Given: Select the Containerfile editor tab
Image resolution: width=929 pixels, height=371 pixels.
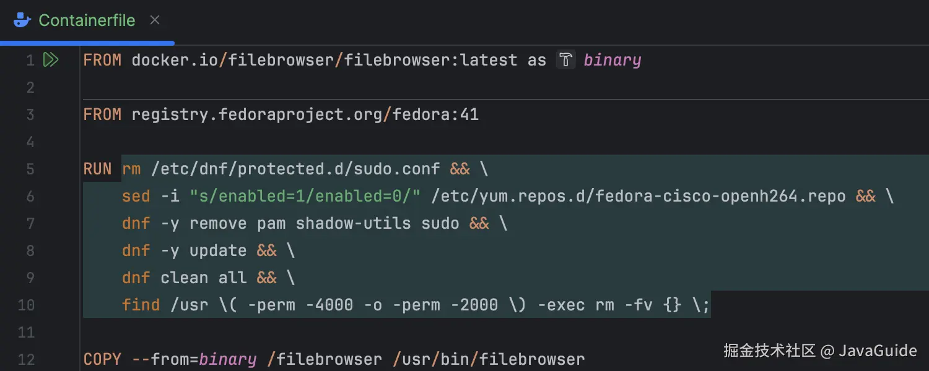Looking at the screenshot, I should (87, 20).
